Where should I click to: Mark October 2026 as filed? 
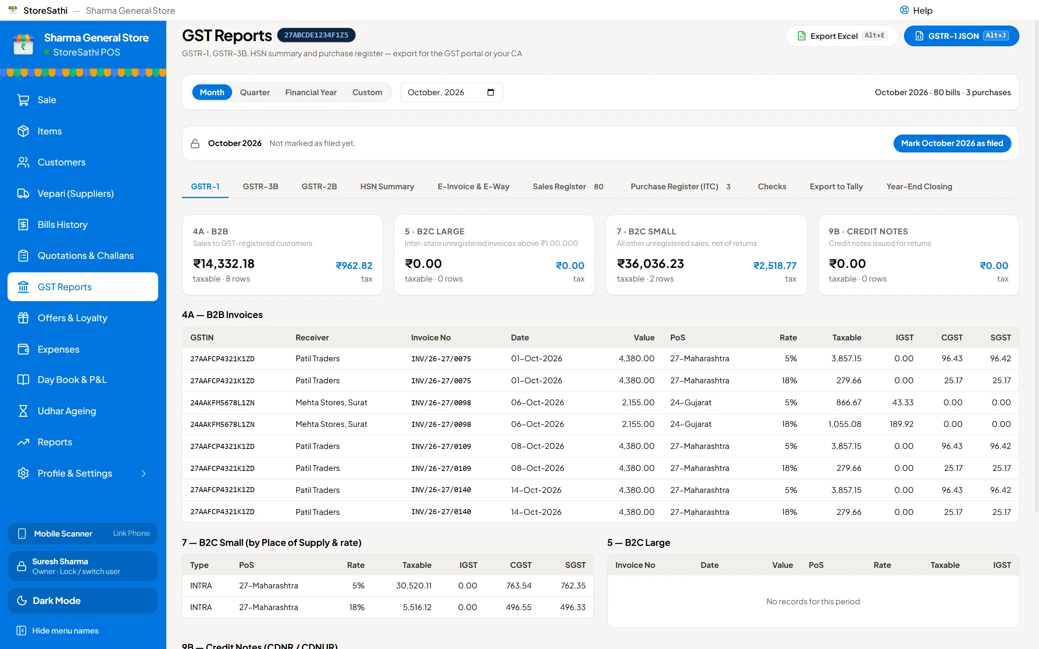click(952, 144)
